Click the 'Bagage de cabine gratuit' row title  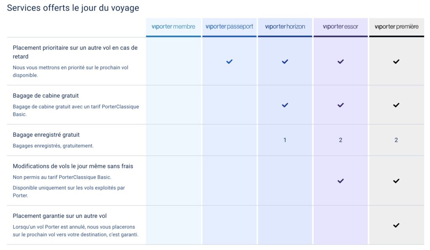(46, 96)
